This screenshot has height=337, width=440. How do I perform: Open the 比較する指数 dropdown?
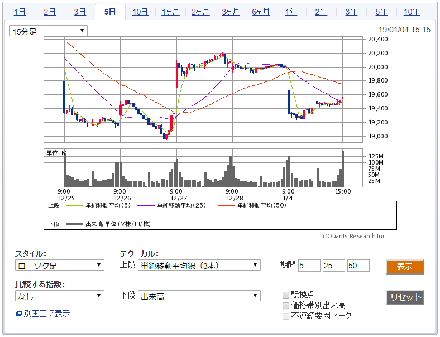coord(59,296)
